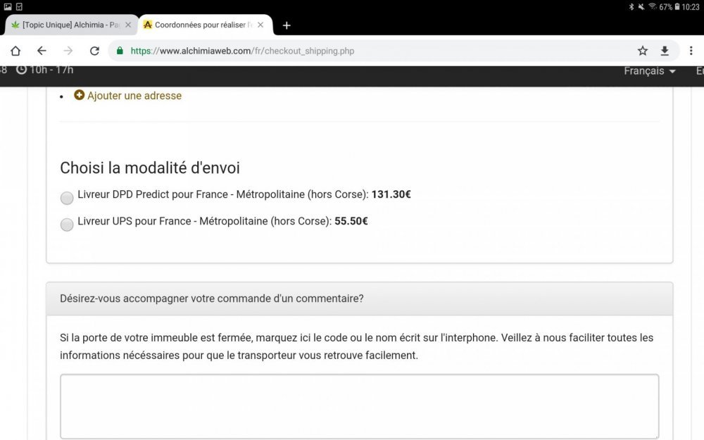Select Livreur UPS shipping option
The height and width of the screenshot is (440, 704).
coord(67,225)
